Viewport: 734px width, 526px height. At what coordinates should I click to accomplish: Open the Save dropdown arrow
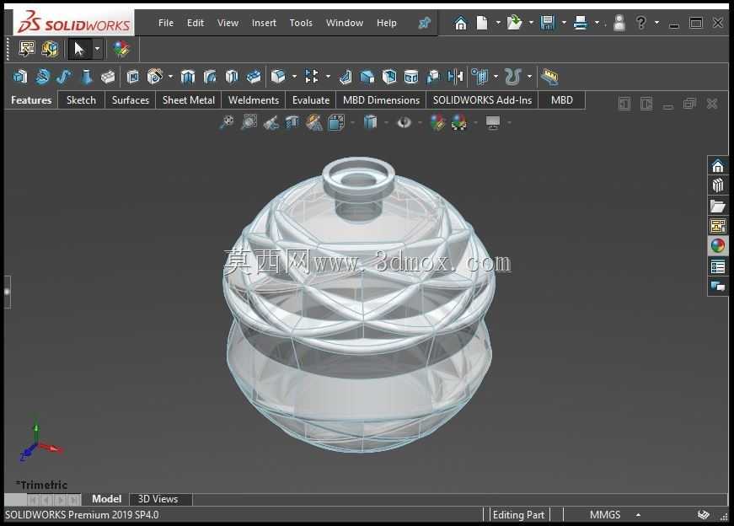pyautogui.click(x=564, y=23)
